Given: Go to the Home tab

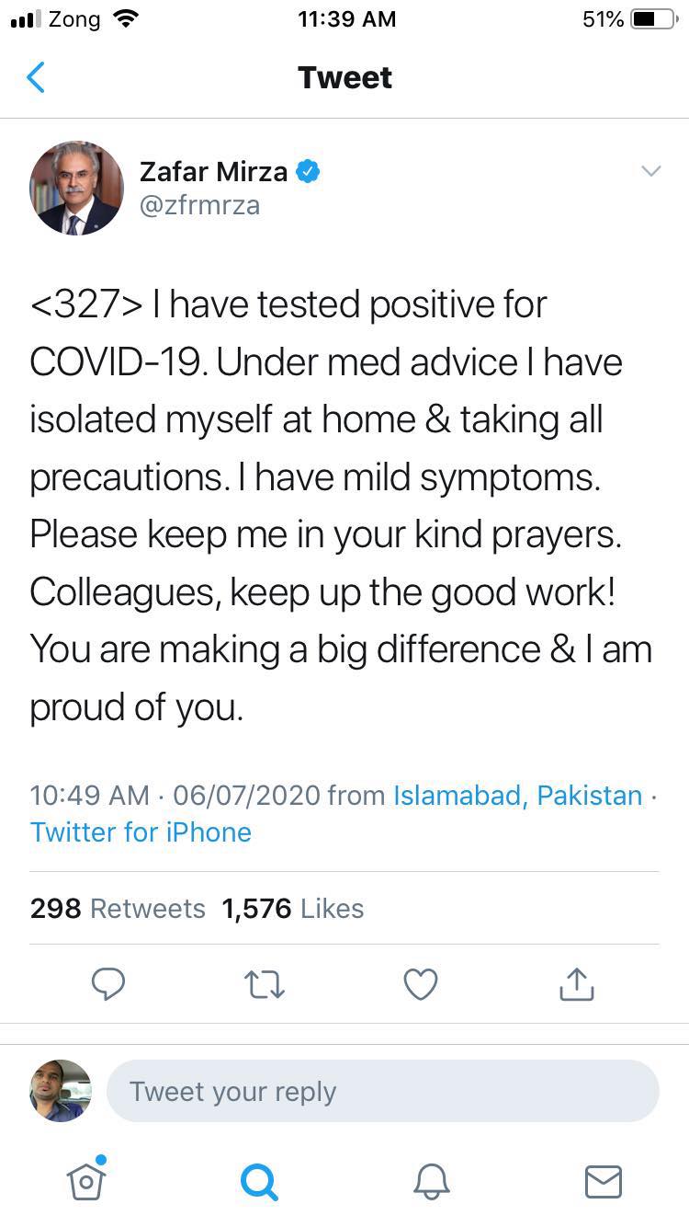Looking at the screenshot, I should click(x=86, y=1180).
